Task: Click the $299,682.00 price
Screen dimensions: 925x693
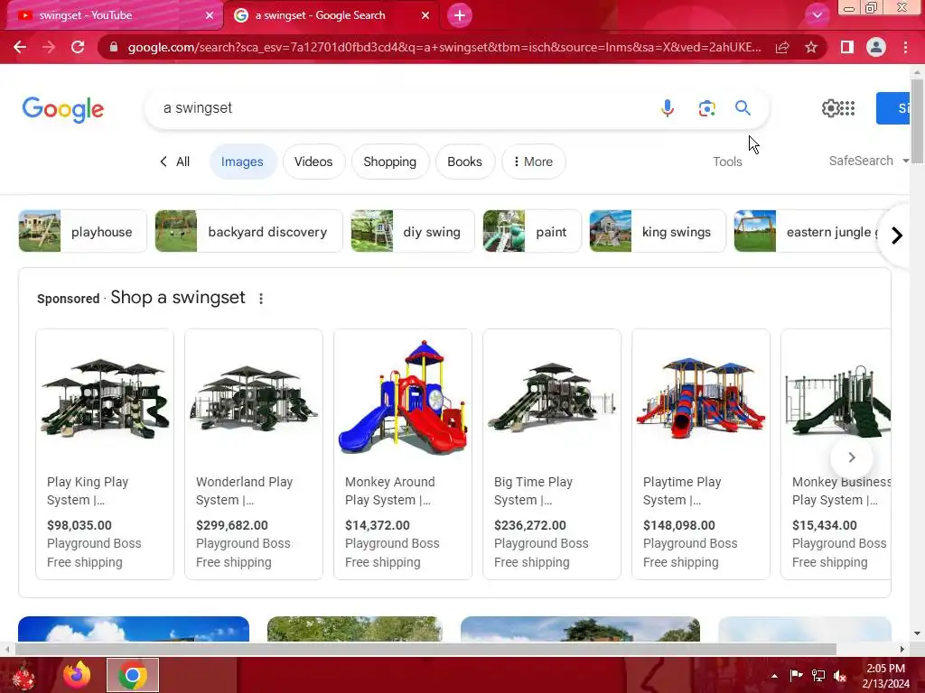Action: point(232,525)
